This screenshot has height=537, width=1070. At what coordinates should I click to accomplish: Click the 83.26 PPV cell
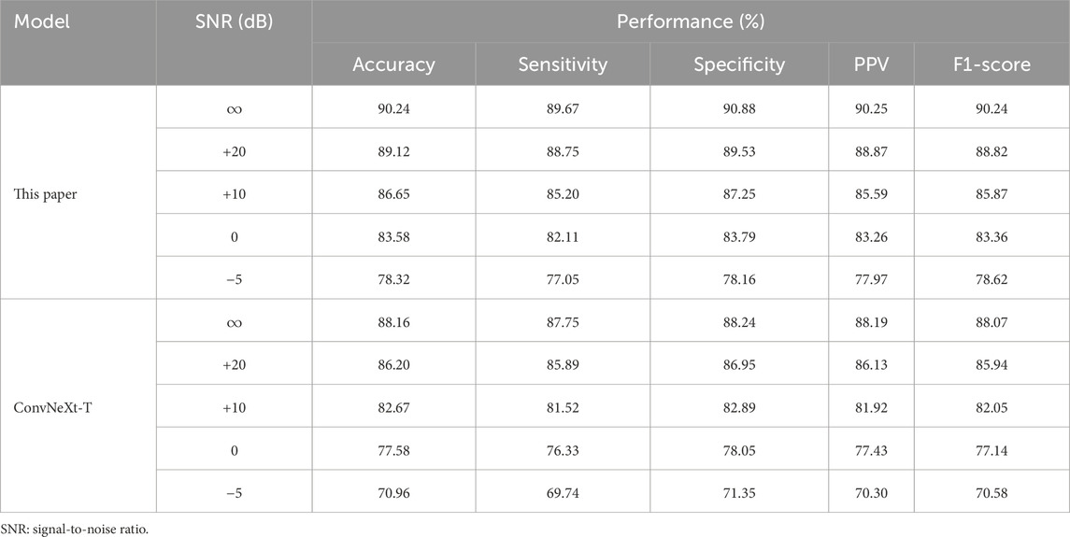872,236
